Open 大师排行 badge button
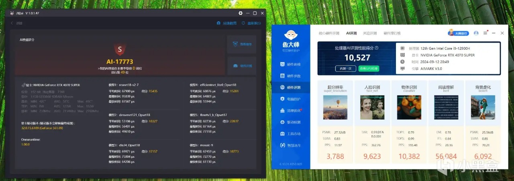 point(458,33)
